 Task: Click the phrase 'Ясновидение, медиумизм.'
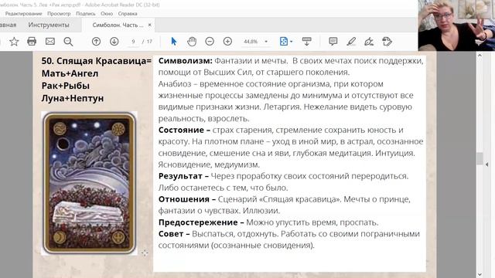(209, 164)
